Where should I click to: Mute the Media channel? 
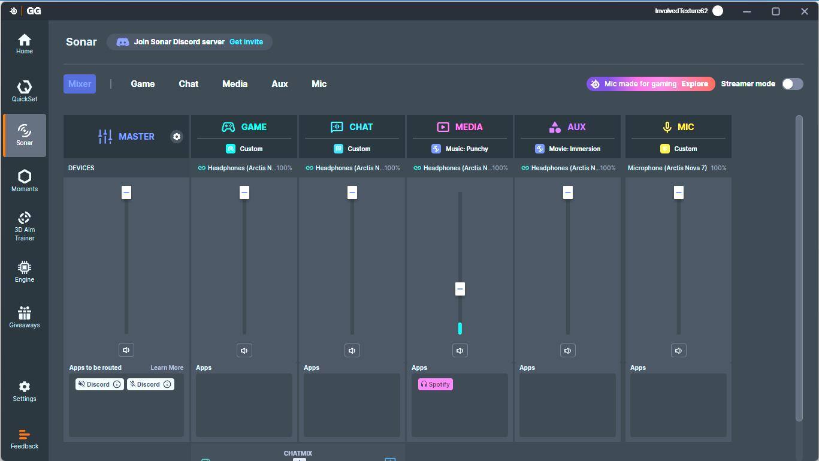[460, 351]
